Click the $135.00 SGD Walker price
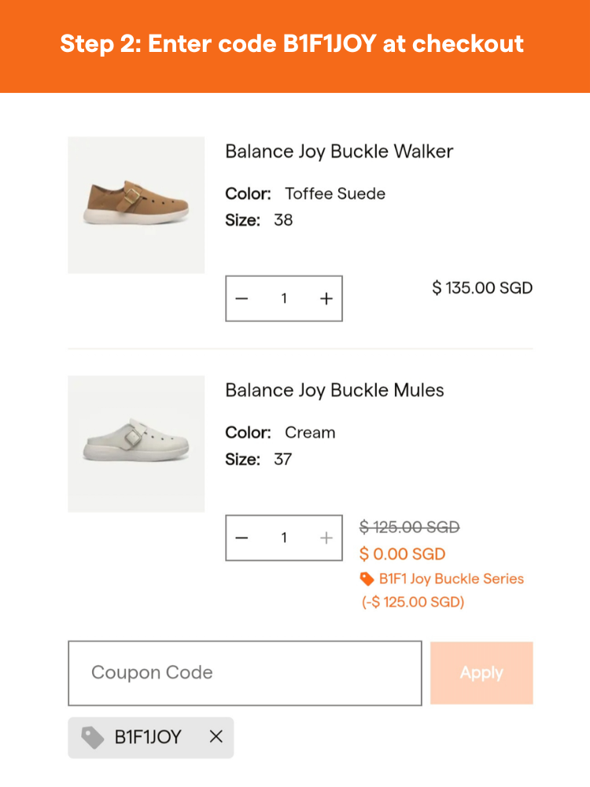This screenshot has width=590, height=787. click(x=482, y=288)
